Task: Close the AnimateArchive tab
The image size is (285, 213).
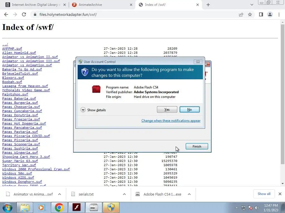Action: (131, 5)
